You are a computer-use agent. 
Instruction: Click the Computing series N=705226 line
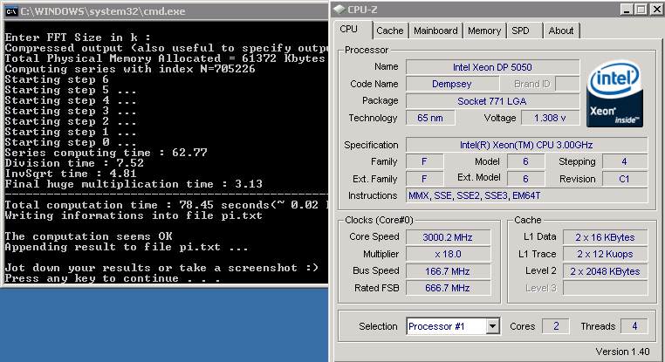130,69
